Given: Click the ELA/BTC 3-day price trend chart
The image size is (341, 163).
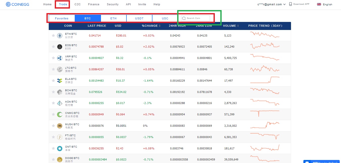Looking at the screenshot, I should tap(265, 80).
